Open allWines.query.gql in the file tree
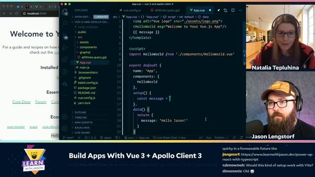 tap(92, 58)
